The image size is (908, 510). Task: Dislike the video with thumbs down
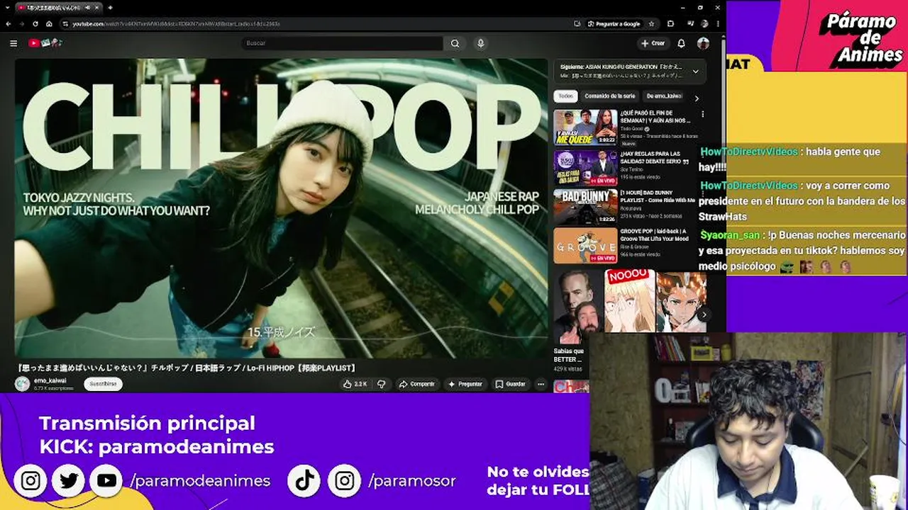[382, 384]
